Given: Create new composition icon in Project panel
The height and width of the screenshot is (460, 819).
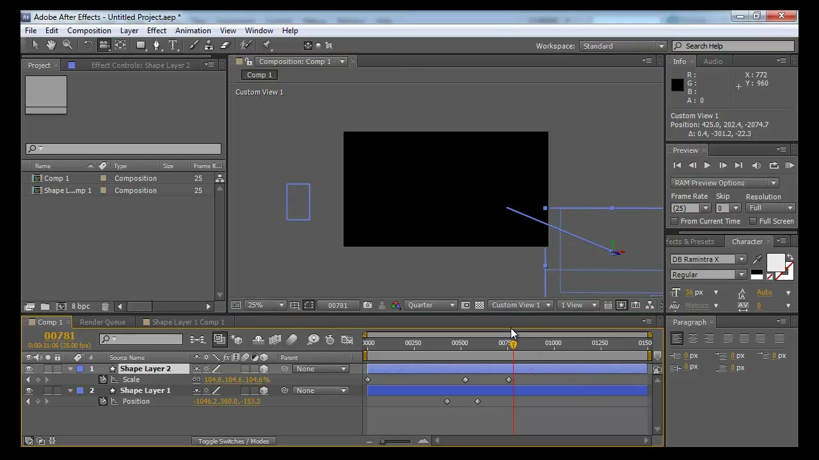Looking at the screenshot, I should (61, 307).
